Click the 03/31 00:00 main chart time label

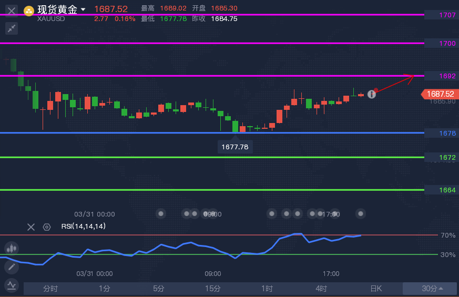pyautogui.click(x=95, y=214)
